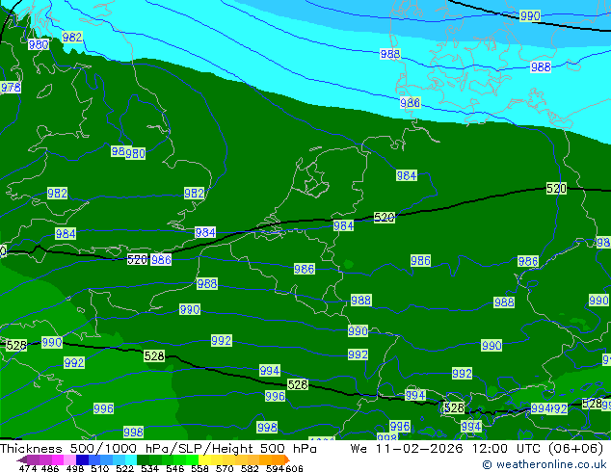Click the 606 legend value
This screenshot has height=472, width=611.
pos(294,468)
